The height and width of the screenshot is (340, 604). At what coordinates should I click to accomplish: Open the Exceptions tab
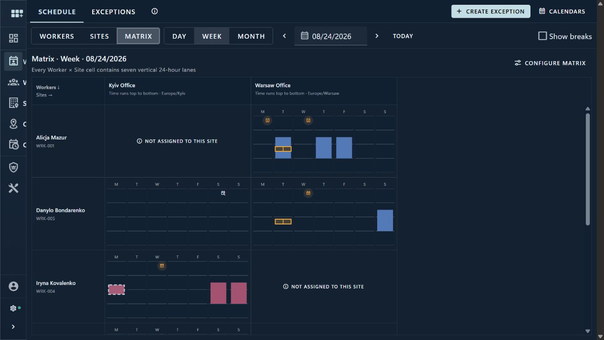click(114, 11)
